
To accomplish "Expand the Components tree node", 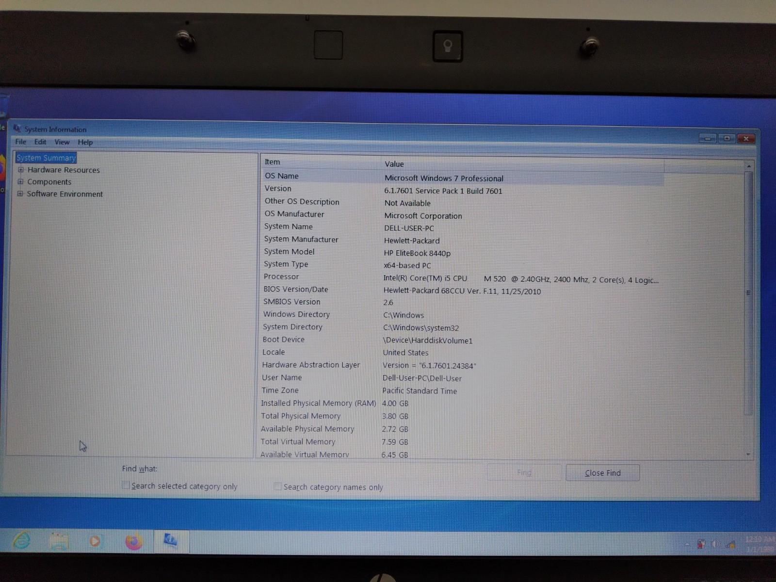I will point(20,182).
